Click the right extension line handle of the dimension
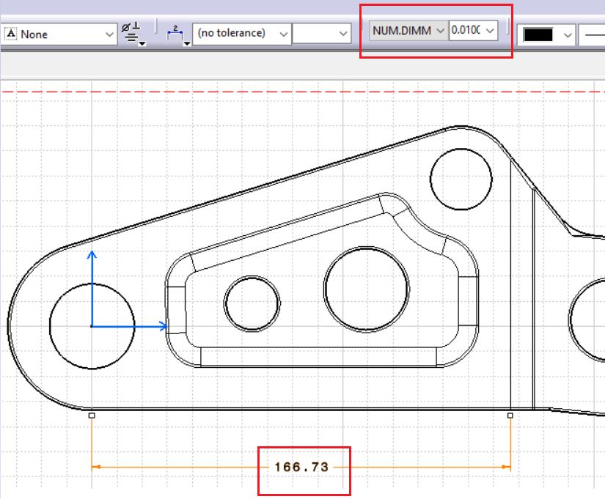 coord(510,415)
